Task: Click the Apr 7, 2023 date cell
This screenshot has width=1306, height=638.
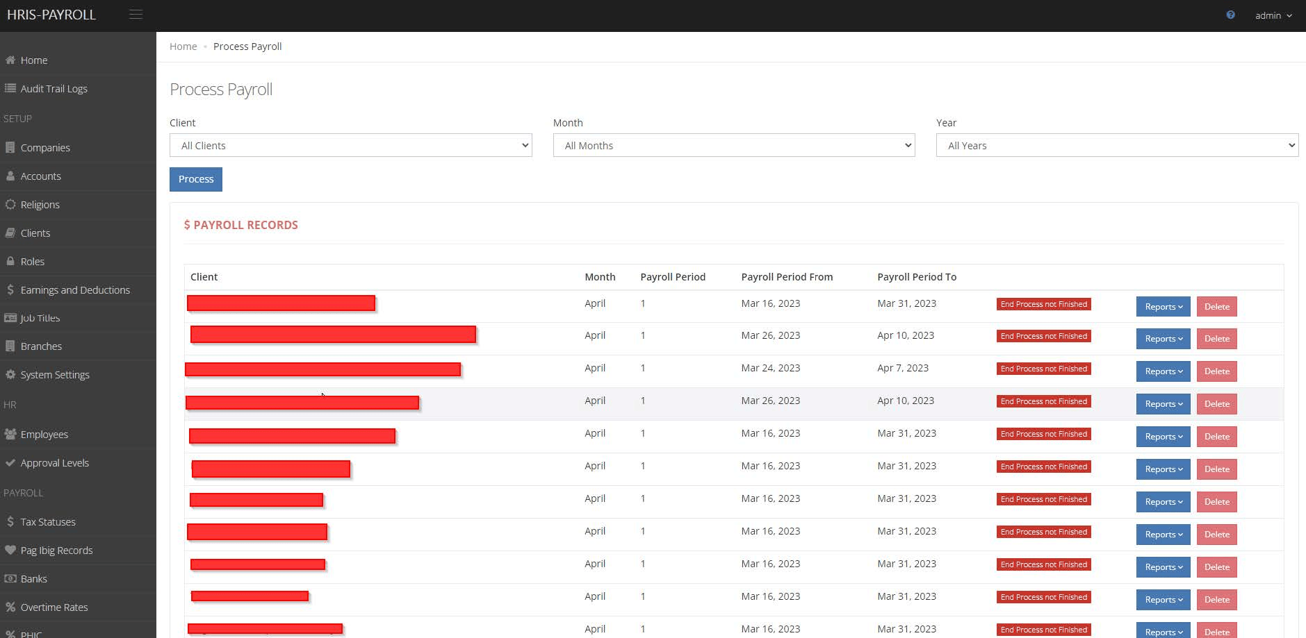Action: 903,368
